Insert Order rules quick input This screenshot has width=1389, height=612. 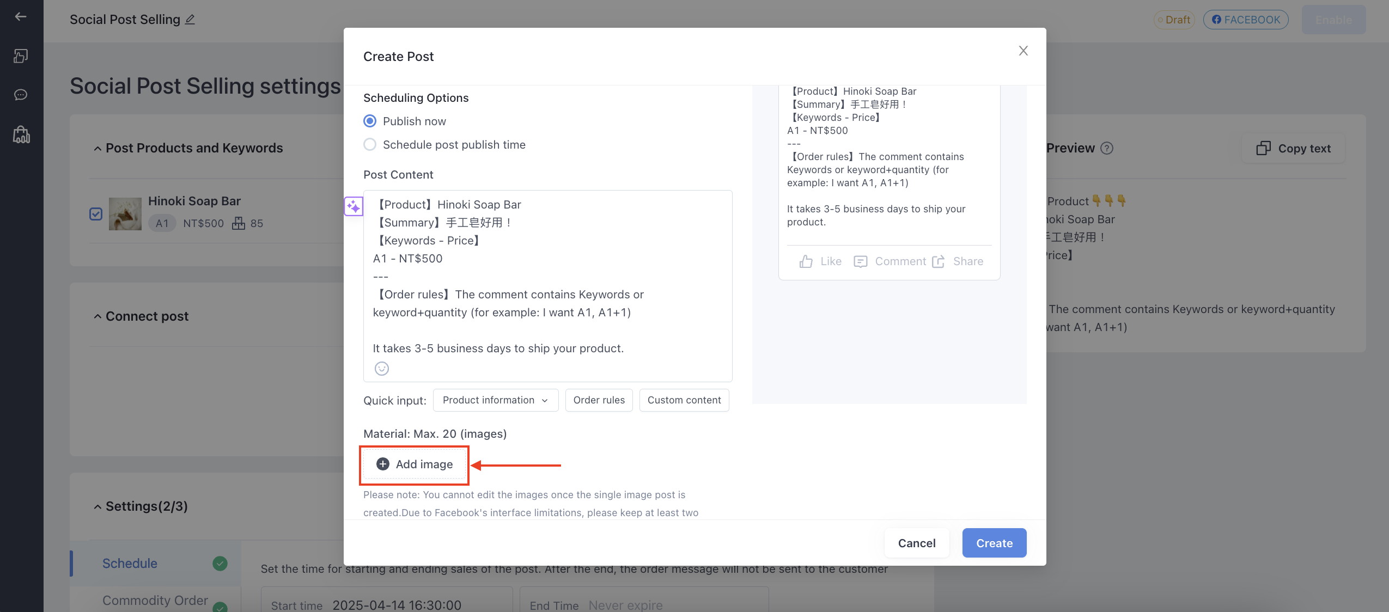(599, 400)
